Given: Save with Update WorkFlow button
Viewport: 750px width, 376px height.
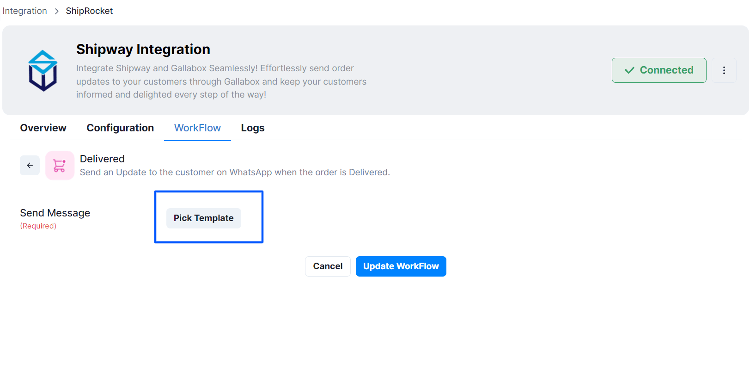Looking at the screenshot, I should point(401,266).
